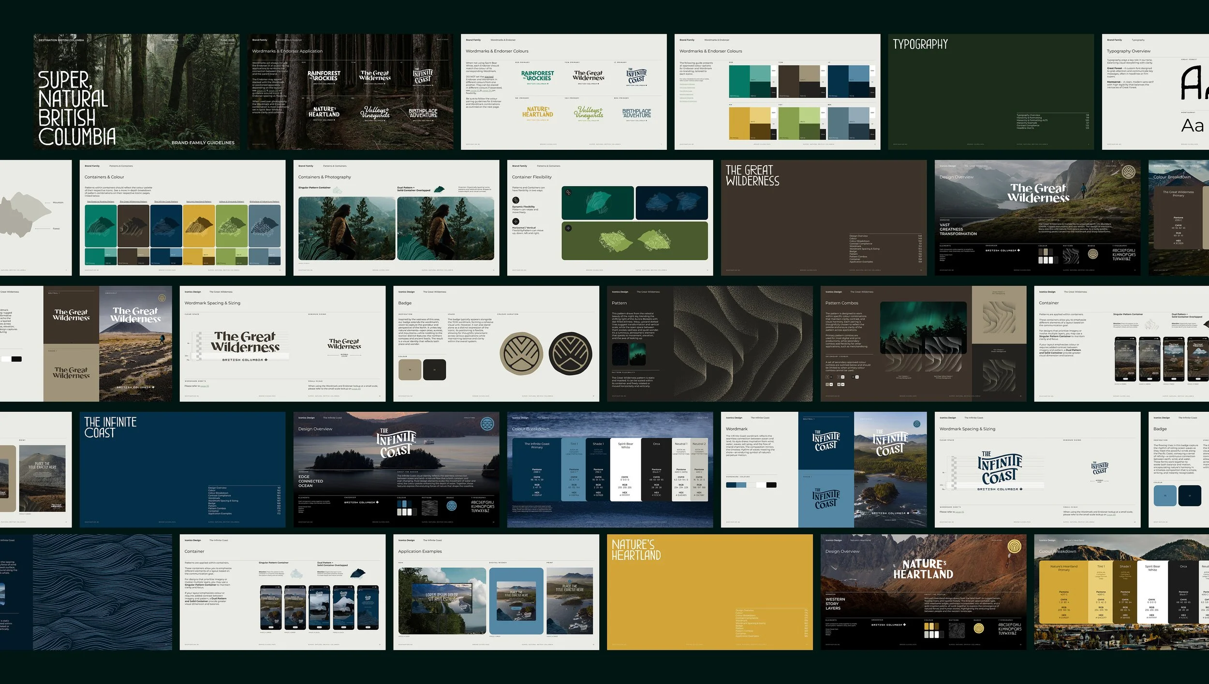The width and height of the screenshot is (1209, 684).
Task: Click 'Wordmarks & Endorser Application' heading
Action: [287, 51]
